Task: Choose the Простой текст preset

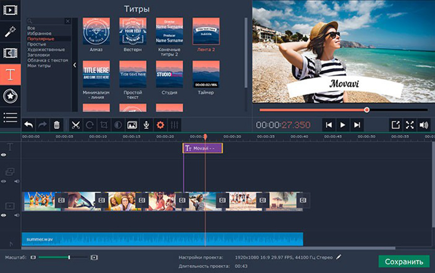Action: point(133,75)
